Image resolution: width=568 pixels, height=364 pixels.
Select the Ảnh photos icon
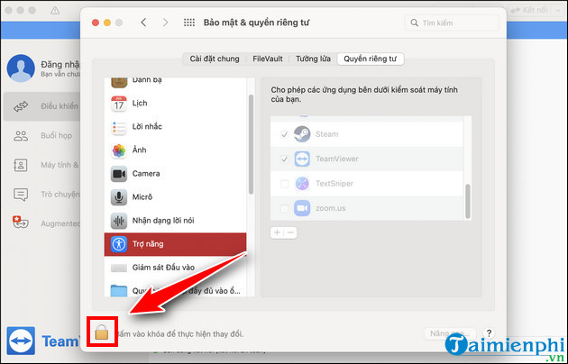click(119, 150)
